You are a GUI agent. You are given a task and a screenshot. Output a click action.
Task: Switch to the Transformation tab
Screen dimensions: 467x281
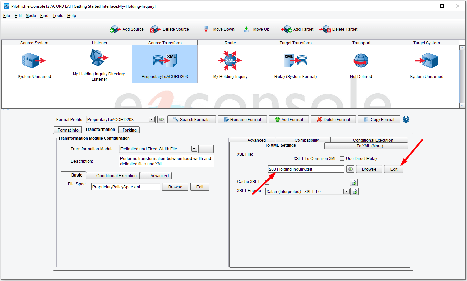point(100,130)
